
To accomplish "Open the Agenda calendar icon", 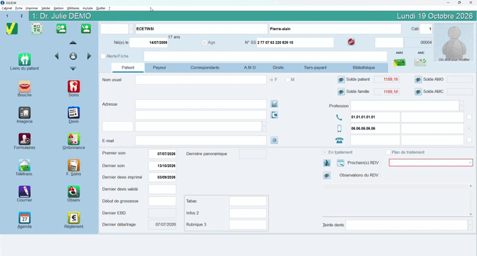I will point(24,218).
